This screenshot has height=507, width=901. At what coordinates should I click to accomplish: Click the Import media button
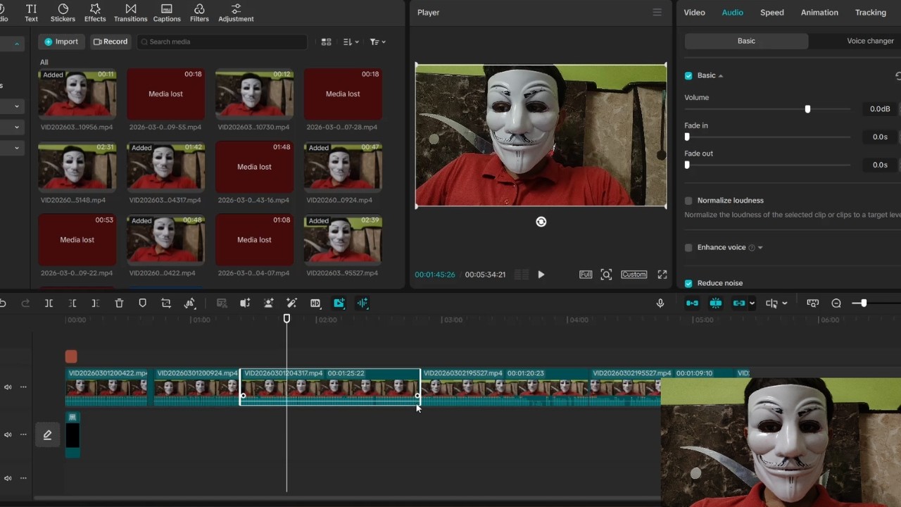[61, 42]
